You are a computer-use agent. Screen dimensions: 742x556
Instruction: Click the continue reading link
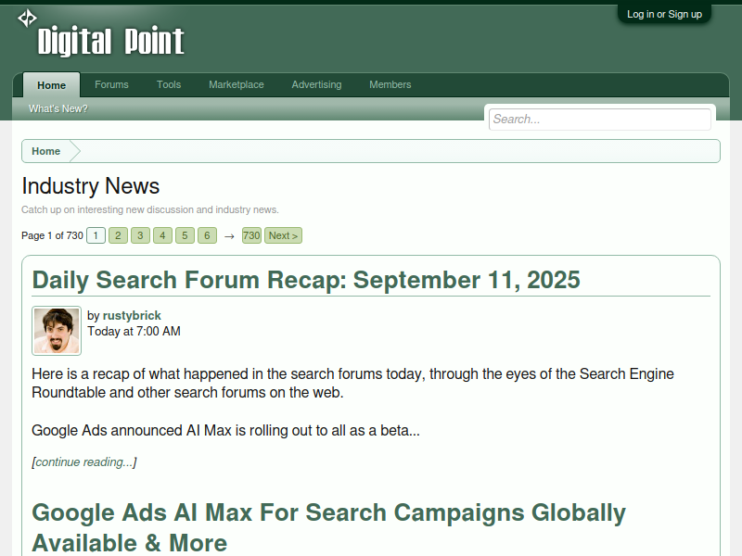point(84,461)
